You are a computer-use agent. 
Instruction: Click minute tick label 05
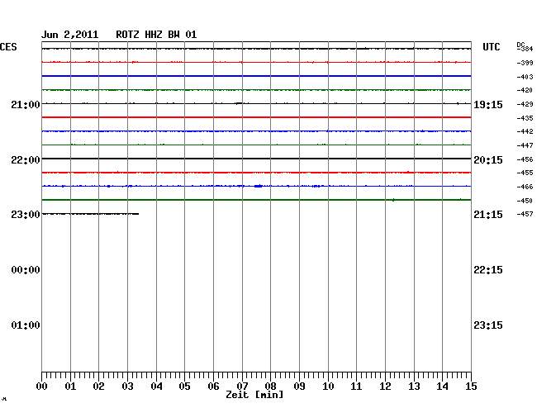[184, 386]
